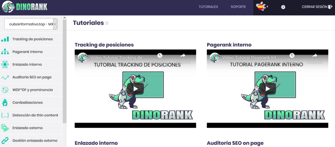Play the Pagerank interno tutorial video

click(x=268, y=89)
